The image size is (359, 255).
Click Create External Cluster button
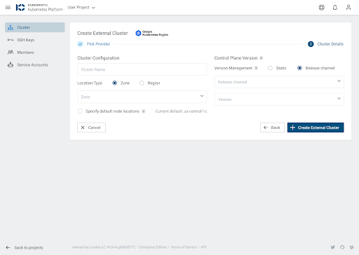[316, 127]
